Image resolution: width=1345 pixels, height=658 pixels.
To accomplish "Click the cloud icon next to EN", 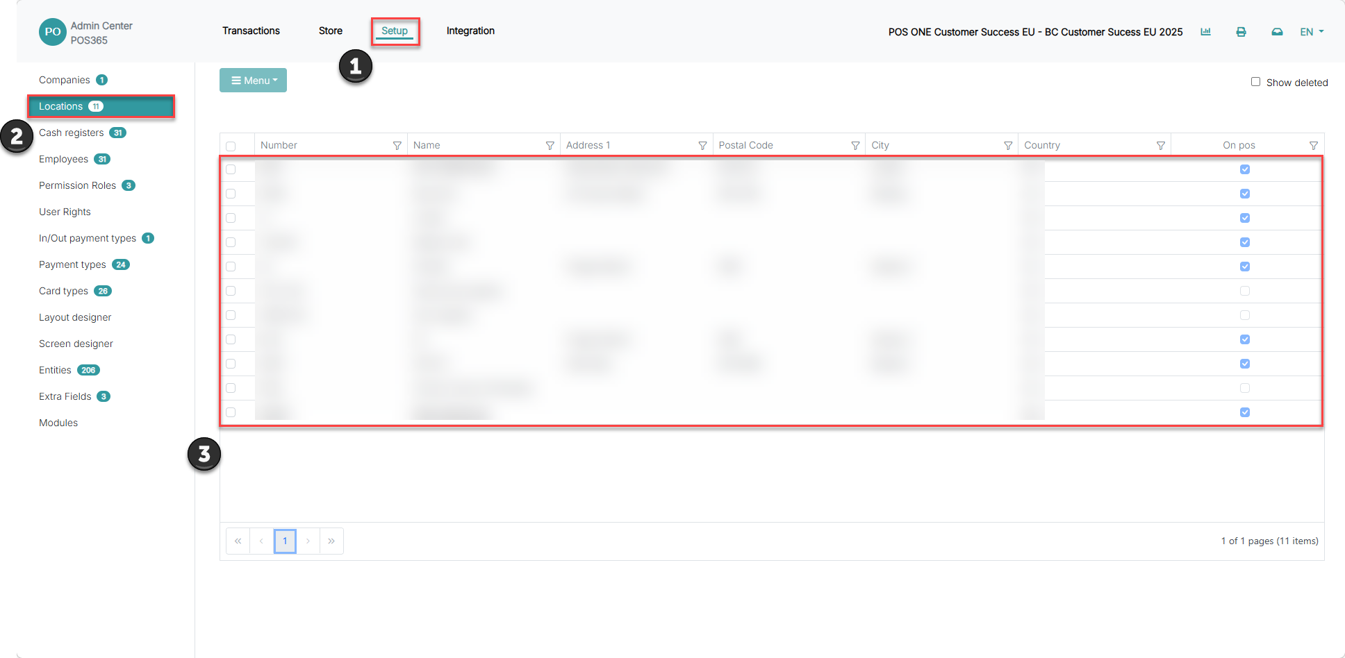I will pos(1277,32).
